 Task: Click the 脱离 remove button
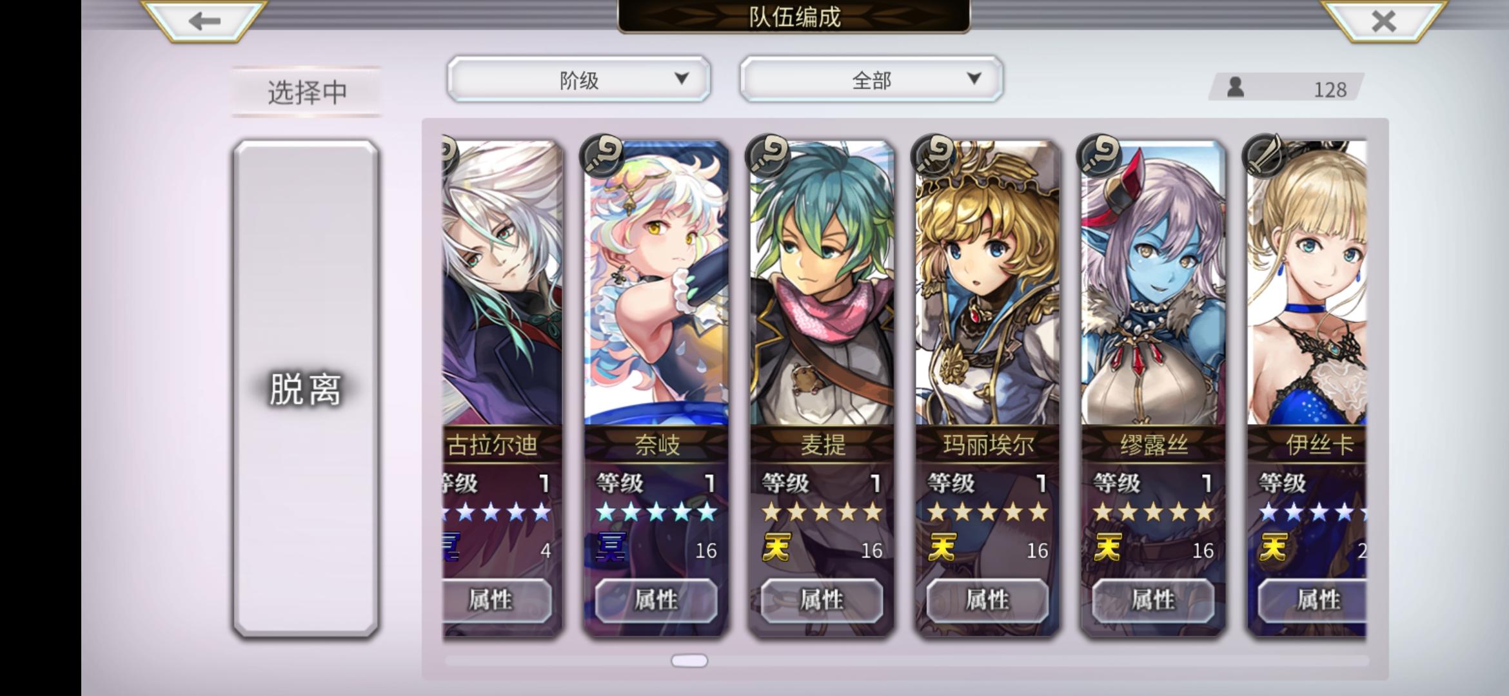pos(305,389)
